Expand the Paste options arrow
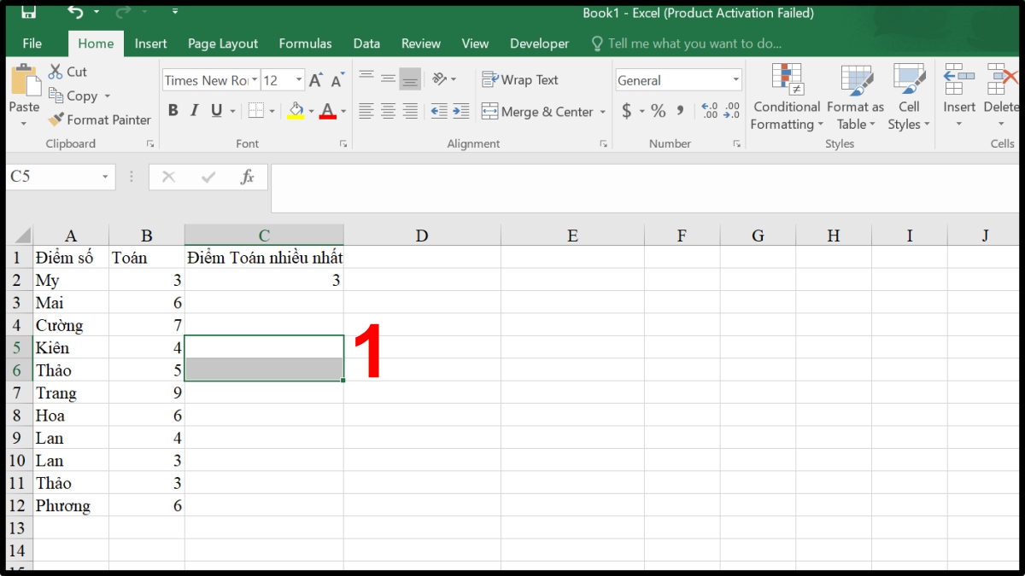Viewport: 1025px width, 576px height. pos(24,124)
